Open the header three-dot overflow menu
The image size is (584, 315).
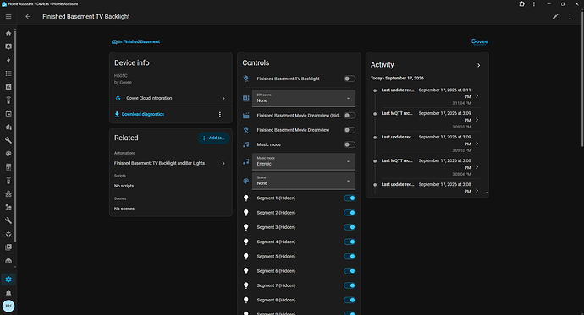click(x=570, y=16)
